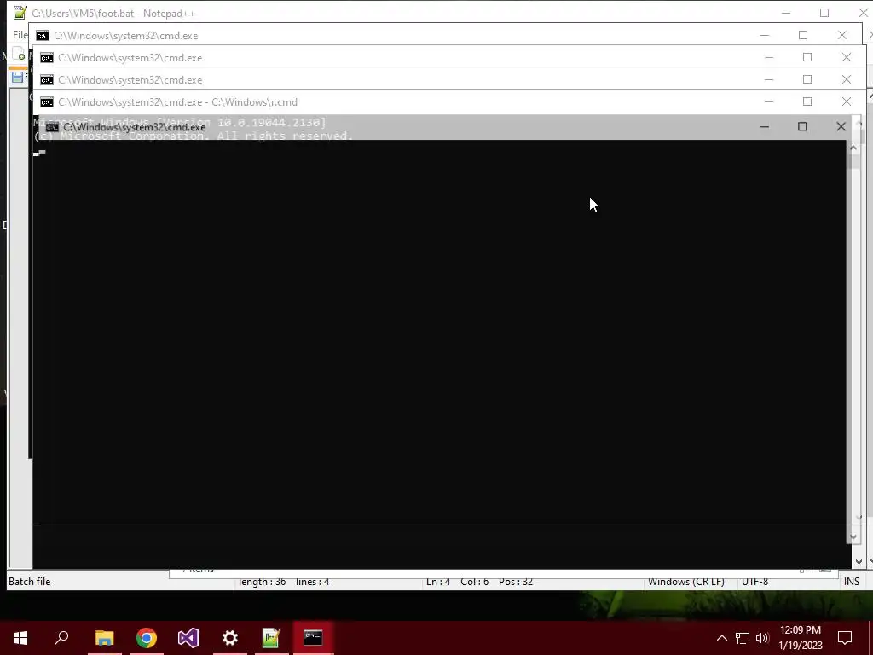Open the notification center icon

pyautogui.click(x=845, y=638)
